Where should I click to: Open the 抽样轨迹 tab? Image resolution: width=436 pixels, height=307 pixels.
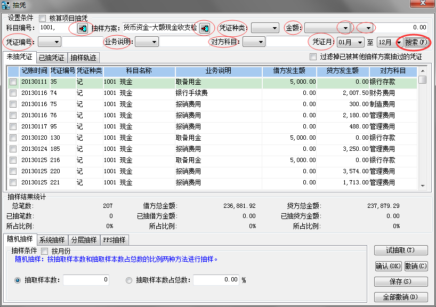click(x=84, y=58)
